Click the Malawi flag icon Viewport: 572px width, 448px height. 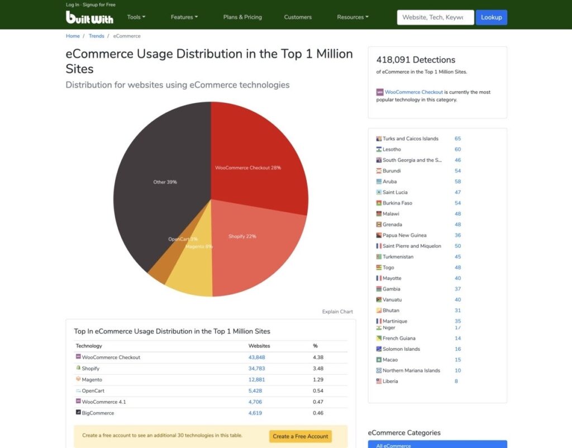(x=379, y=214)
